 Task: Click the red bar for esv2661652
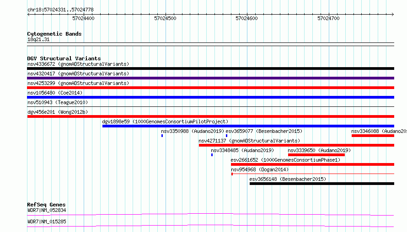(x=312, y=164)
